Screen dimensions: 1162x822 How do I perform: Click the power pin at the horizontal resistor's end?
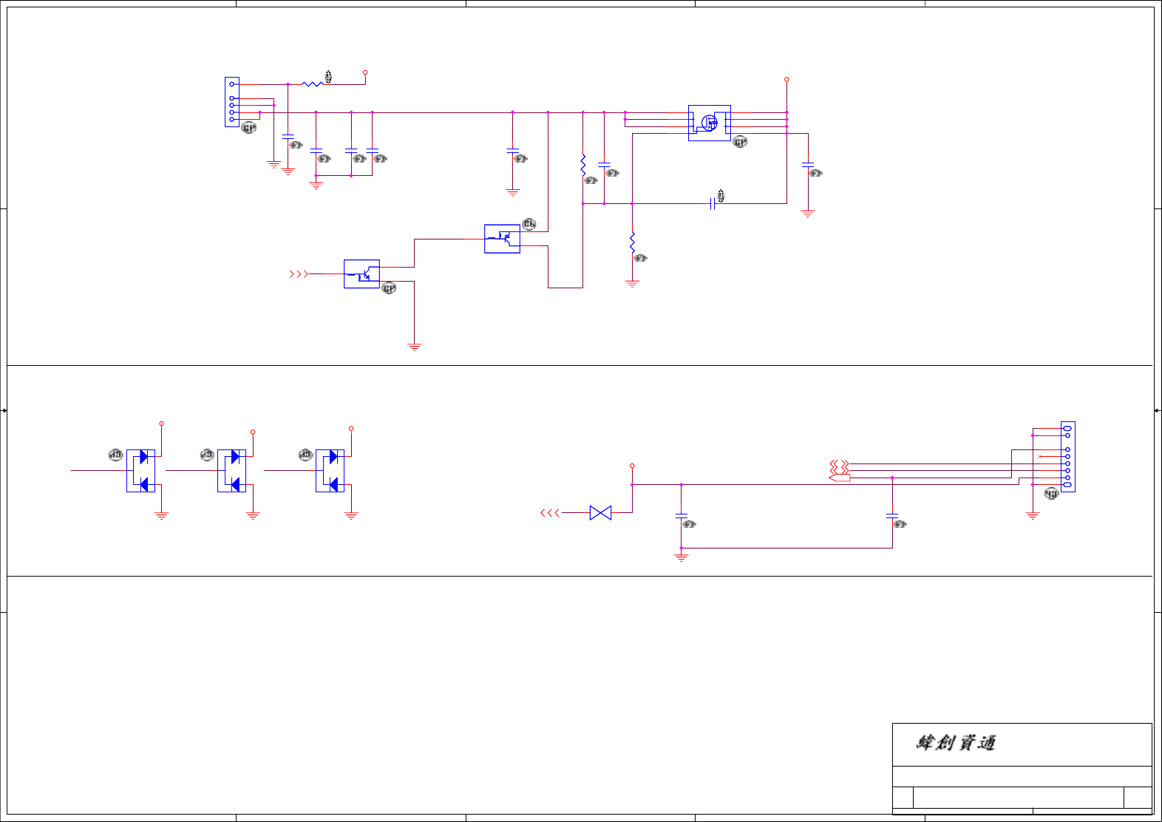click(x=365, y=72)
